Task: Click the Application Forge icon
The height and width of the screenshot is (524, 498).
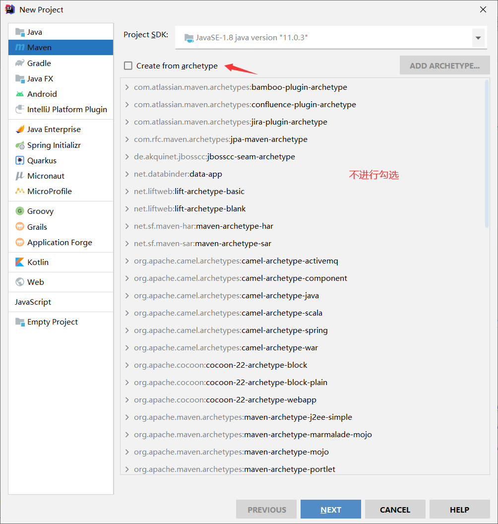Action: [20, 242]
